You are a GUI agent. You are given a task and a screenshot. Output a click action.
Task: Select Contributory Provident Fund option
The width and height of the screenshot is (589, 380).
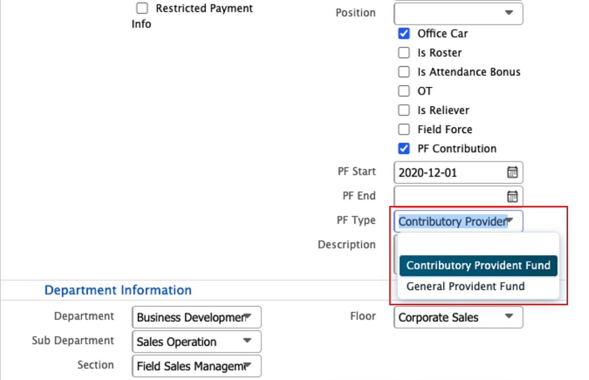[478, 266]
